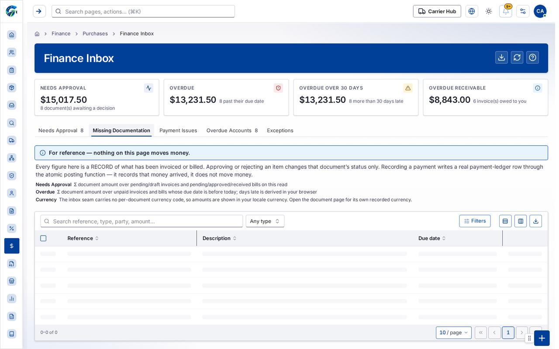The width and height of the screenshot is (559, 349).
Task: Click the CA user avatar
Action: point(540,11)
